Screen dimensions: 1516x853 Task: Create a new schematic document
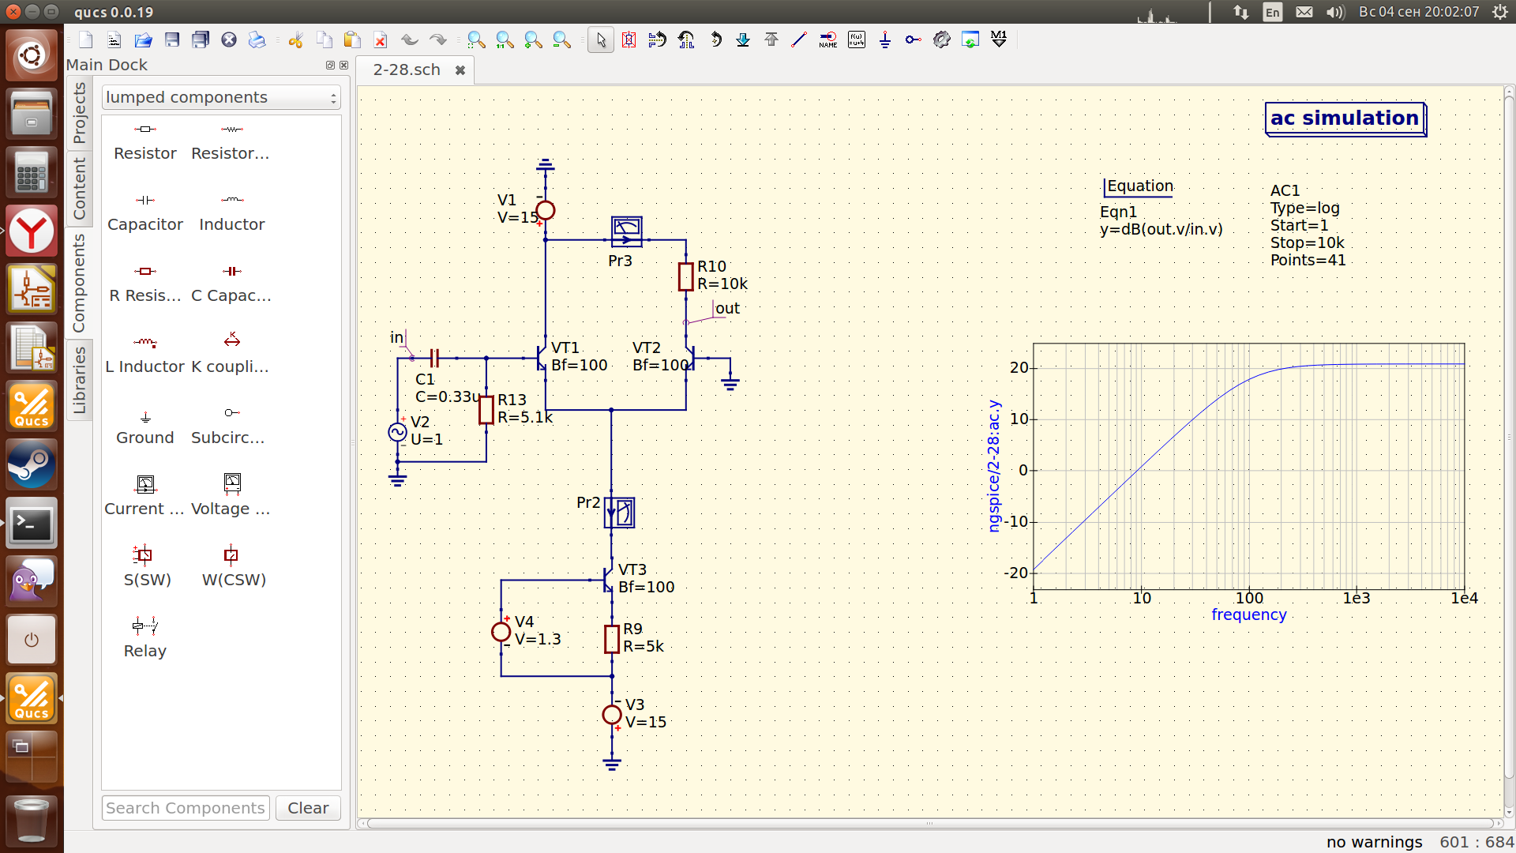tap(86, 39)
